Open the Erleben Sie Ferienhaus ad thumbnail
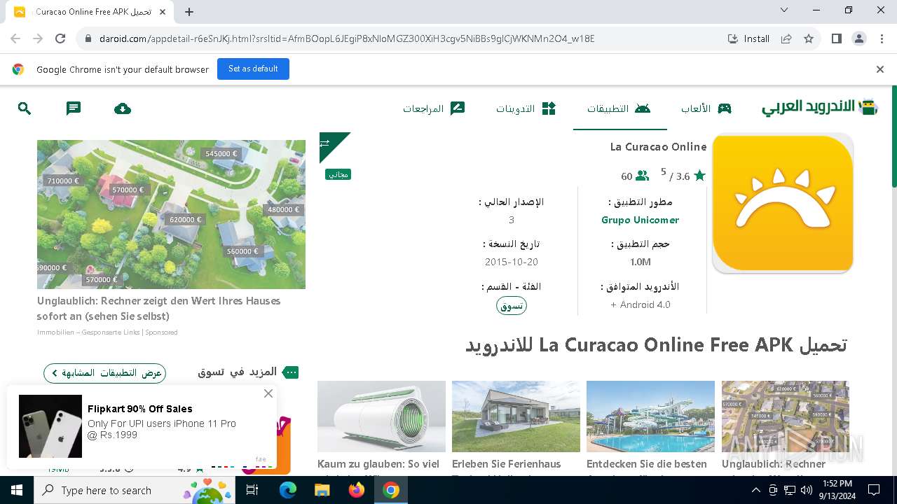Screen dimensions: 897x504 pyautogui.click(x=516, y=416)
